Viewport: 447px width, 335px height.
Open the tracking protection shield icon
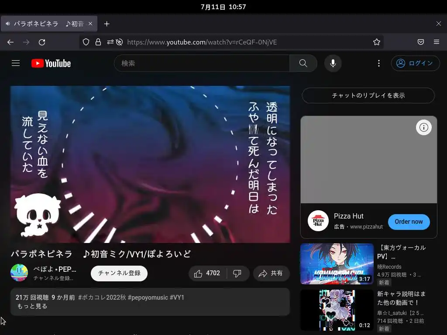86,42
